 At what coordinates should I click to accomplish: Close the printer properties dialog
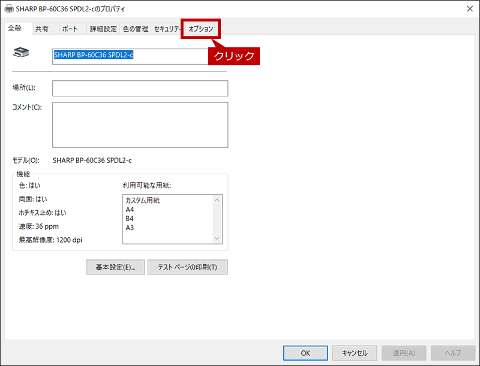(469, 9)
